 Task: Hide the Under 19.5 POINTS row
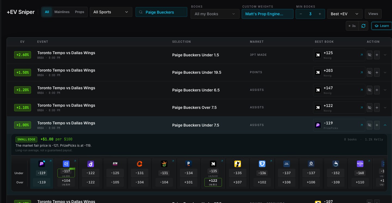point(369,72)
